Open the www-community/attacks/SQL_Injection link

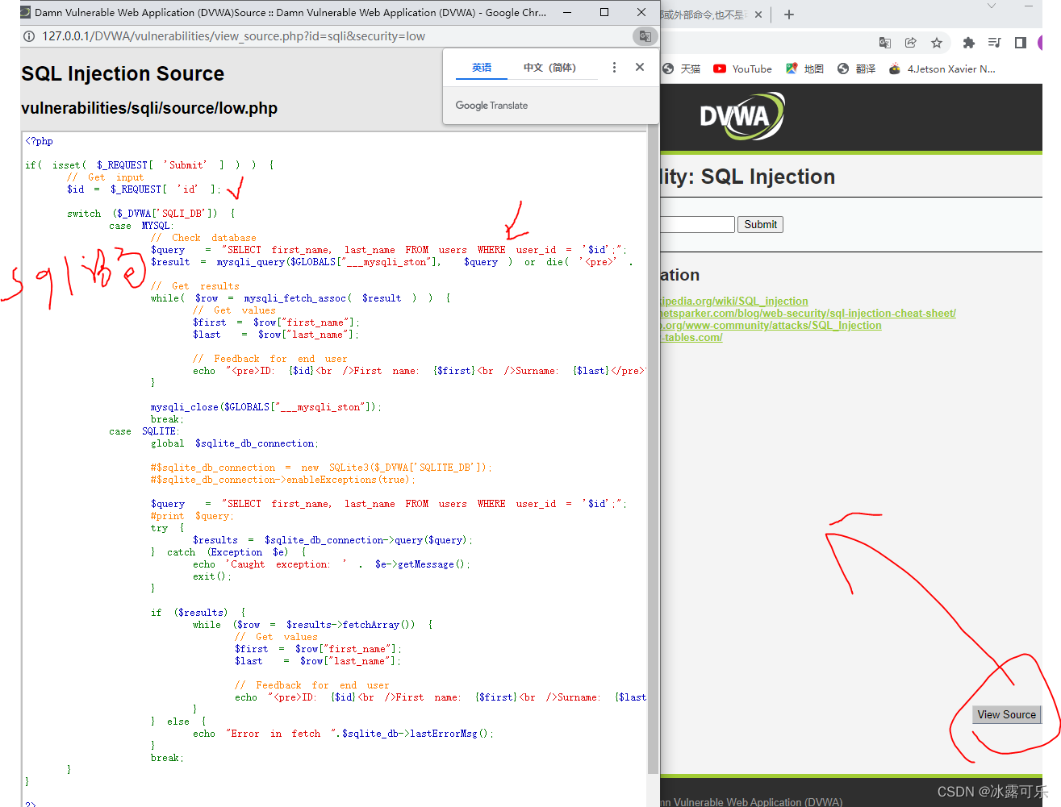771,326
